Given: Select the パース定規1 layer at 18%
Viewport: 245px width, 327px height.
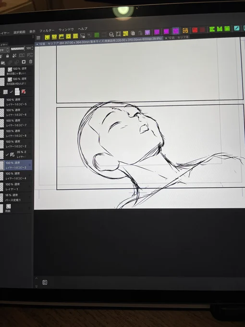Looking at the screenshot, I should click(16, 198).
